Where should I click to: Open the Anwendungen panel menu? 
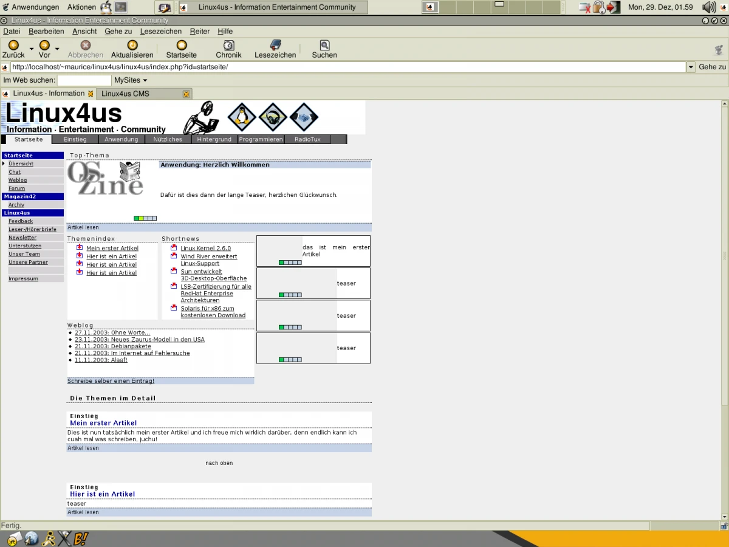(30, 7)
